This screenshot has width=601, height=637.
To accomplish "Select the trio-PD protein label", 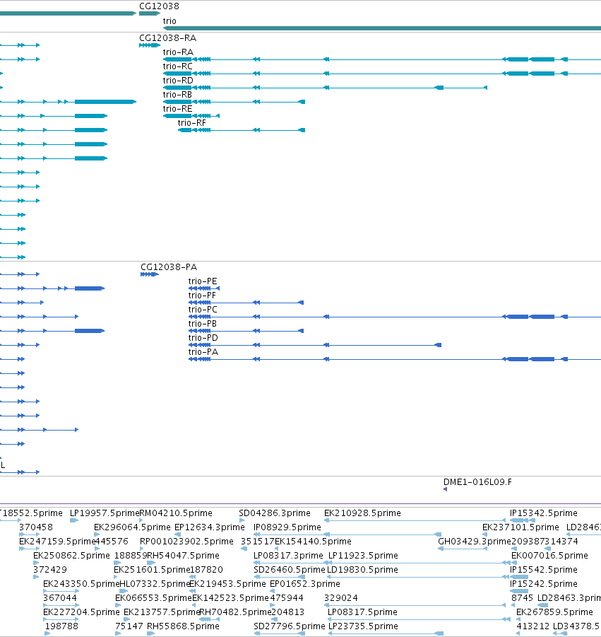I will (x=203, y=338).
